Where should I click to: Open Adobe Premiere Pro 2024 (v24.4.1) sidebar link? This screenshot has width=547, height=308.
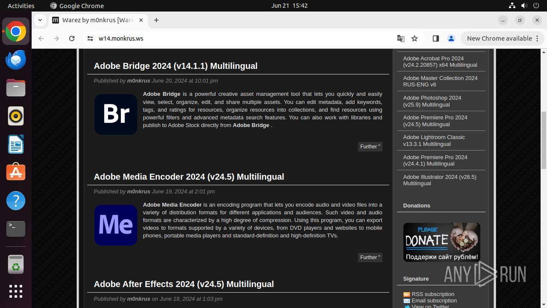pos(435,160)
